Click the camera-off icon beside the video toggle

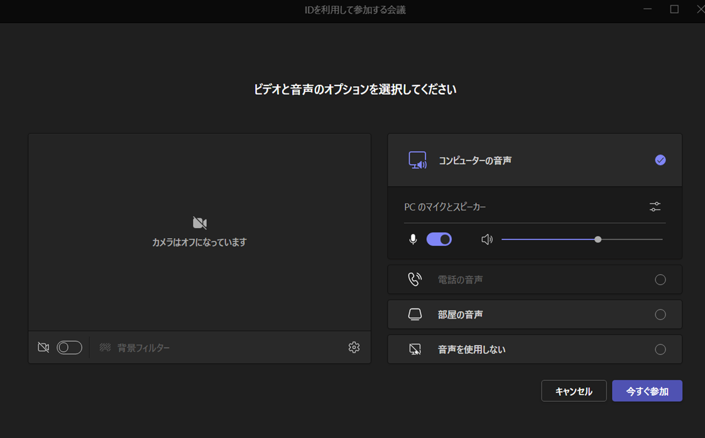[x=43, y=348]
